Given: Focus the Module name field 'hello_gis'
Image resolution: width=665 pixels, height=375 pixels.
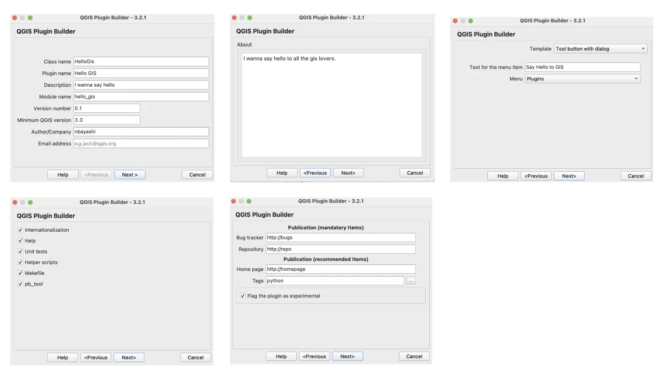Looking at the screenshot, I should [x=141, y=97].
